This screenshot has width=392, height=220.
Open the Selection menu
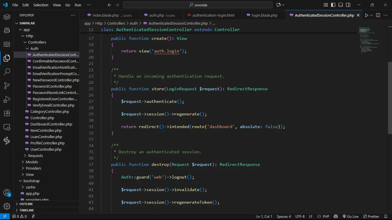[41, 5]
